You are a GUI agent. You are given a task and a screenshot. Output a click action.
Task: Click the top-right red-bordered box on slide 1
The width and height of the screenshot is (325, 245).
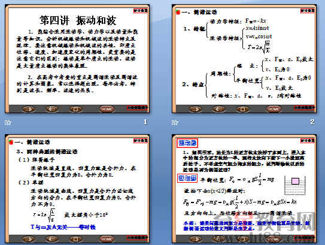point(140,10)
